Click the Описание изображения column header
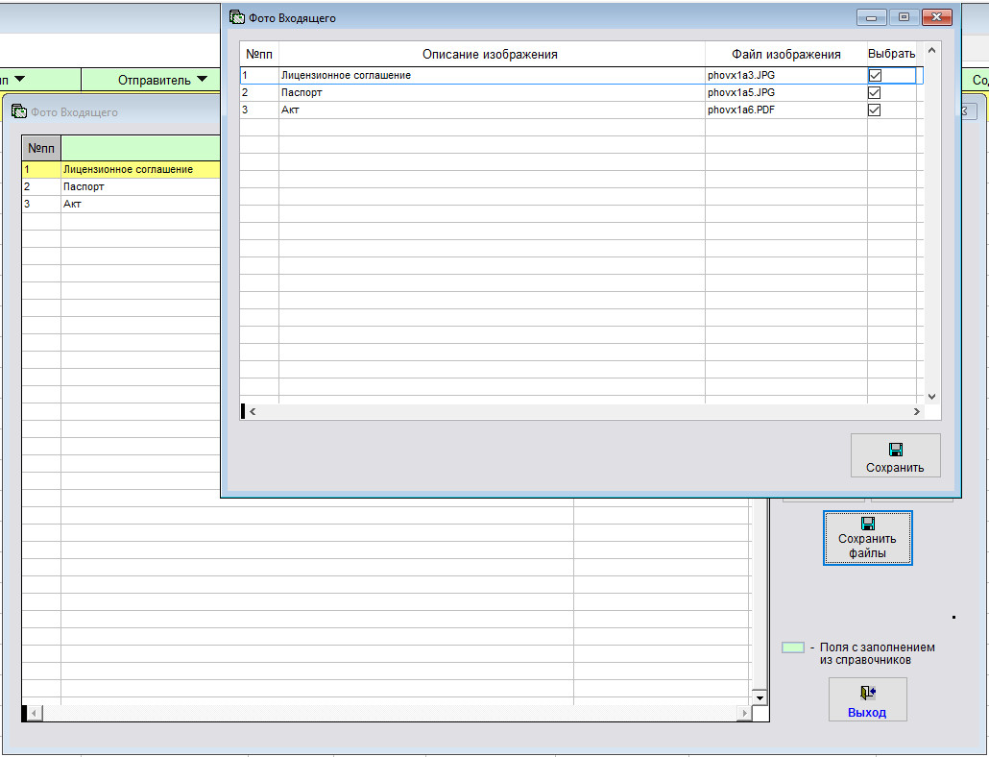The image size is (989, 757). 490,55
